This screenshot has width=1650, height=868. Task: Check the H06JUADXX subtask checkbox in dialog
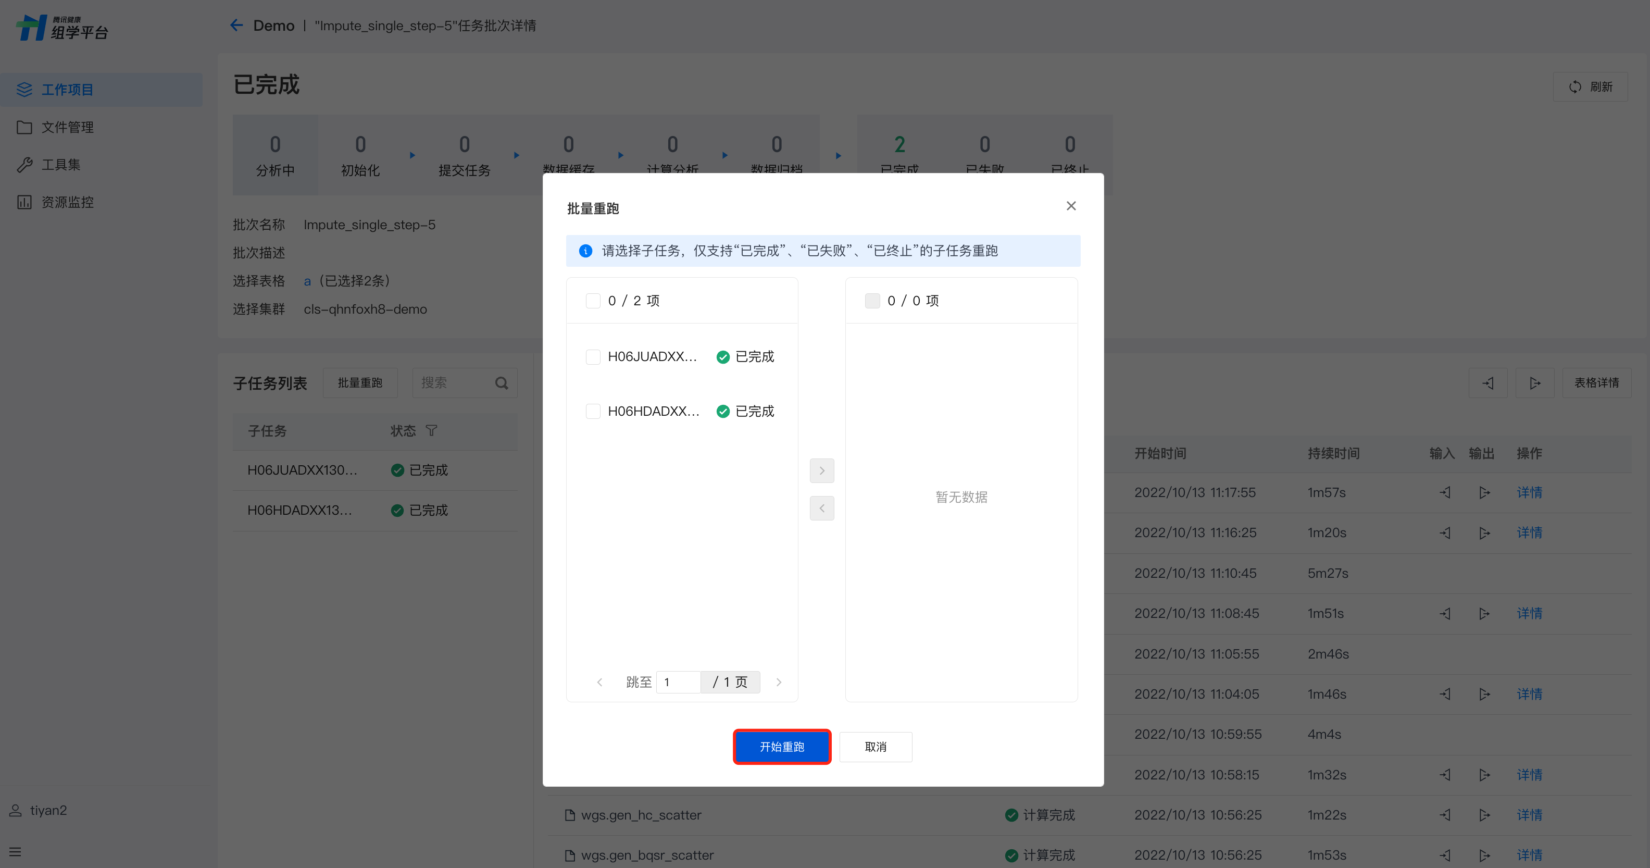coord(593,357)
